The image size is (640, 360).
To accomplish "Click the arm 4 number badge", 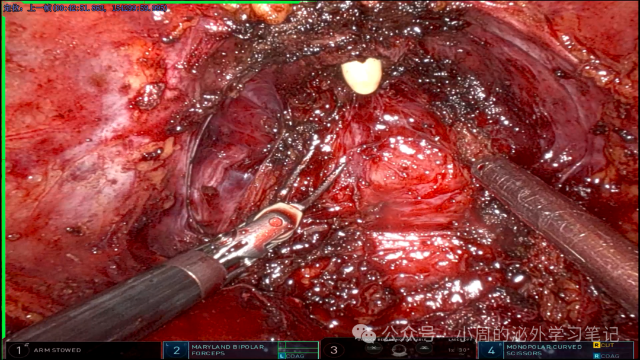I will 491,350.
